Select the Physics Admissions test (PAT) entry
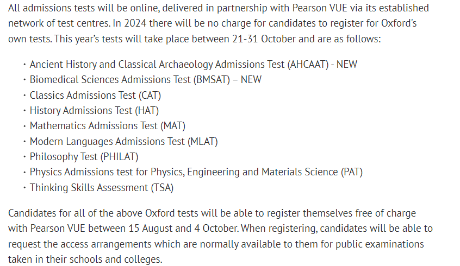 (196, 172)
